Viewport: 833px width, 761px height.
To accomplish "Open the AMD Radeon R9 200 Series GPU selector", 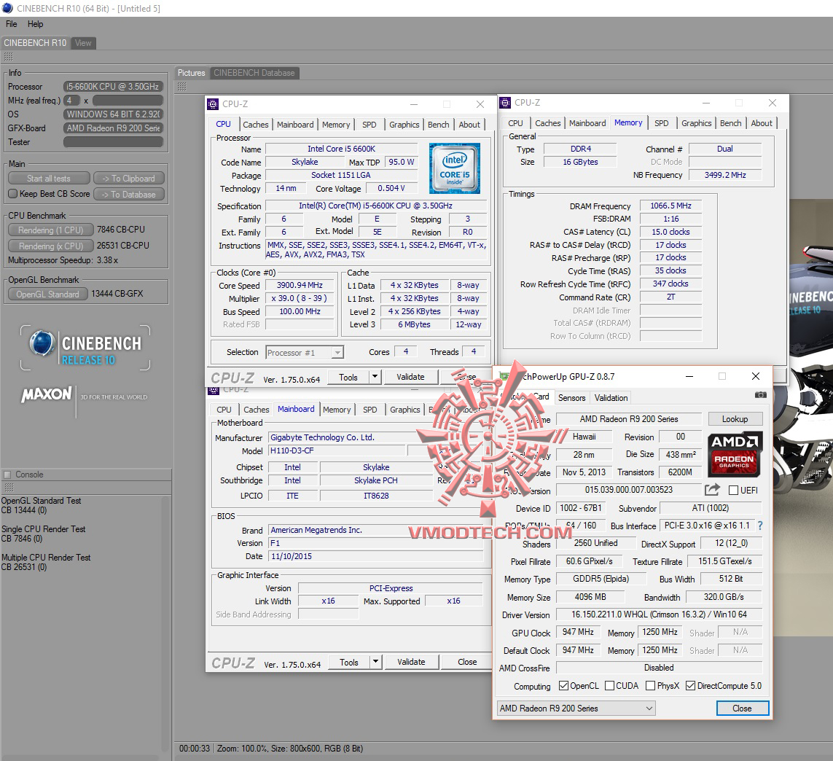I will tap(576, 708).
